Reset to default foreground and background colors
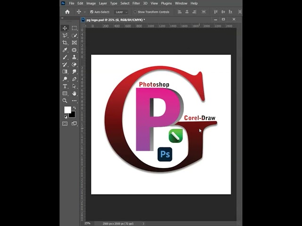Screen dimensions: 302x226 [x=66, y=117]
